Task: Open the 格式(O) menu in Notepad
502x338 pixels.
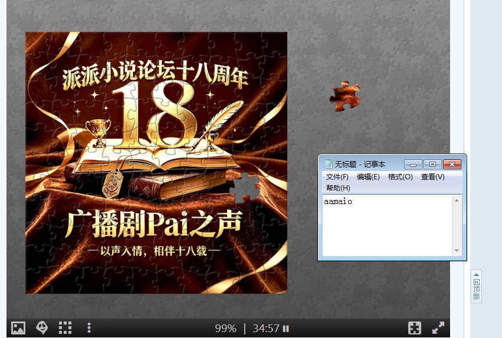Action: coord(400,177)
